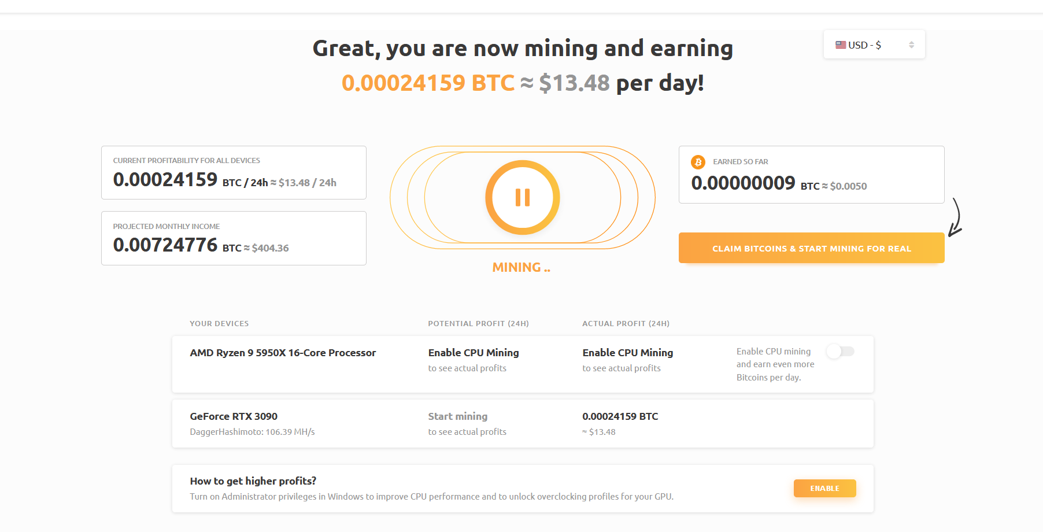Click the US flag icon in currency selector

[x=841, y=45]
